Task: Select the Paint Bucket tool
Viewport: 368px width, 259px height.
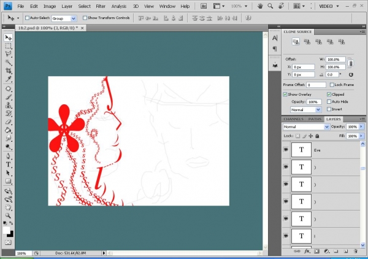Action: (x=9, y=130)
